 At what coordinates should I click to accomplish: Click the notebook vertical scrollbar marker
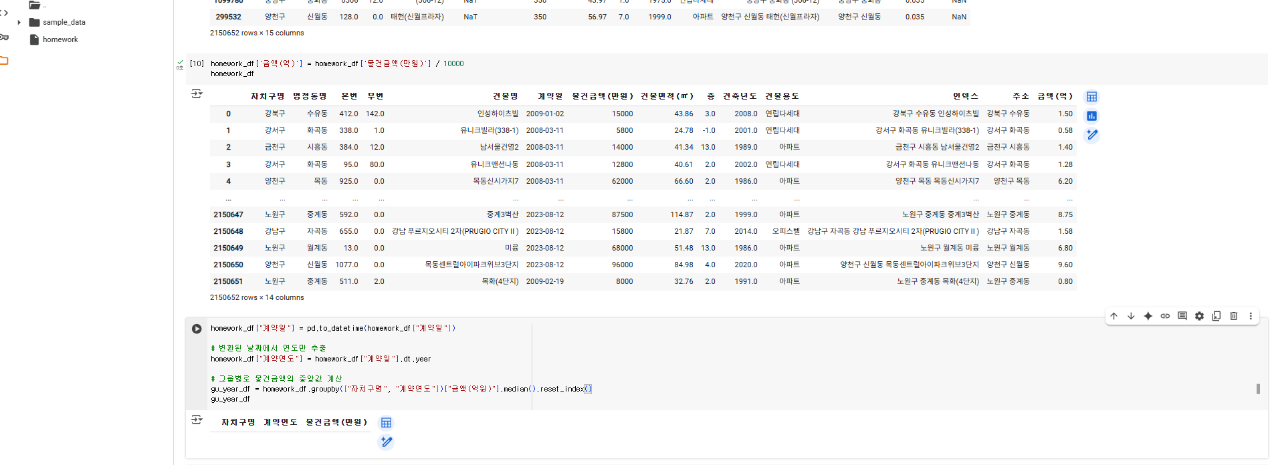click(x=1258, y=389)
